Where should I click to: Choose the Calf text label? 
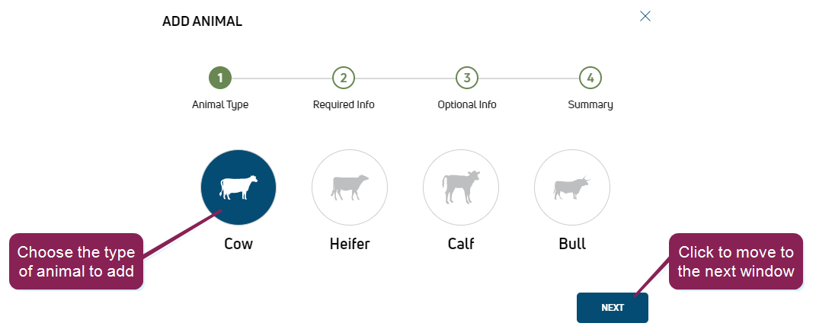tap(461, 245)
